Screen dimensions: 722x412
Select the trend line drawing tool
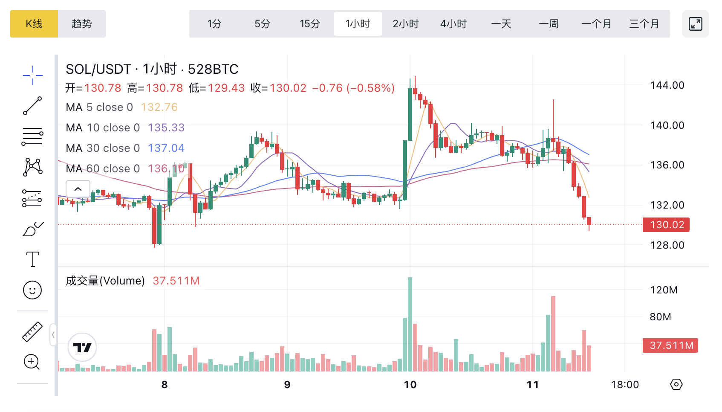32,106
